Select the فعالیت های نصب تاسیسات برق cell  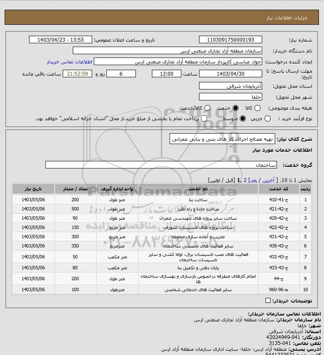198,257
